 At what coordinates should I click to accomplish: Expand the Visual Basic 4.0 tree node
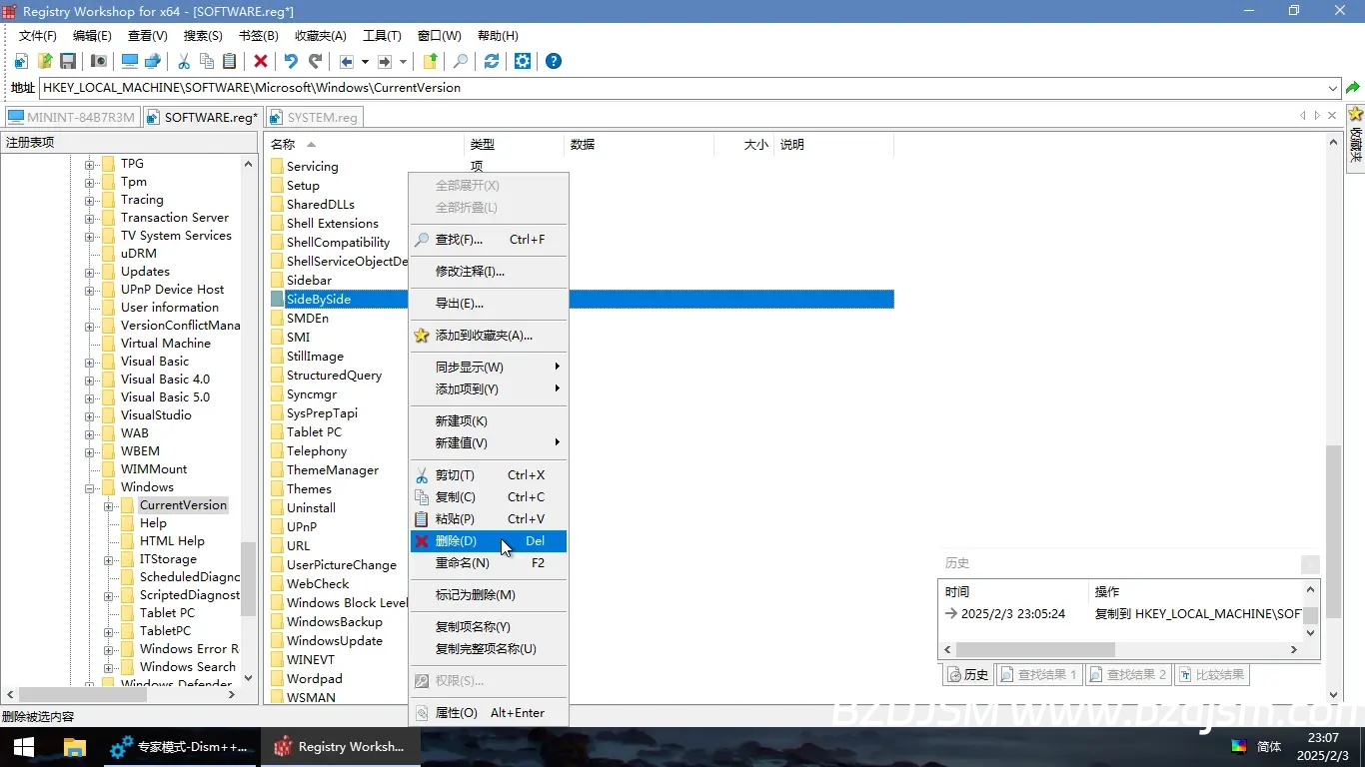(89, 380)
